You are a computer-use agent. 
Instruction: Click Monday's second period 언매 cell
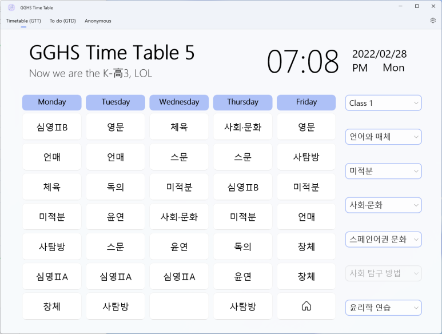[x=52, y=157]
